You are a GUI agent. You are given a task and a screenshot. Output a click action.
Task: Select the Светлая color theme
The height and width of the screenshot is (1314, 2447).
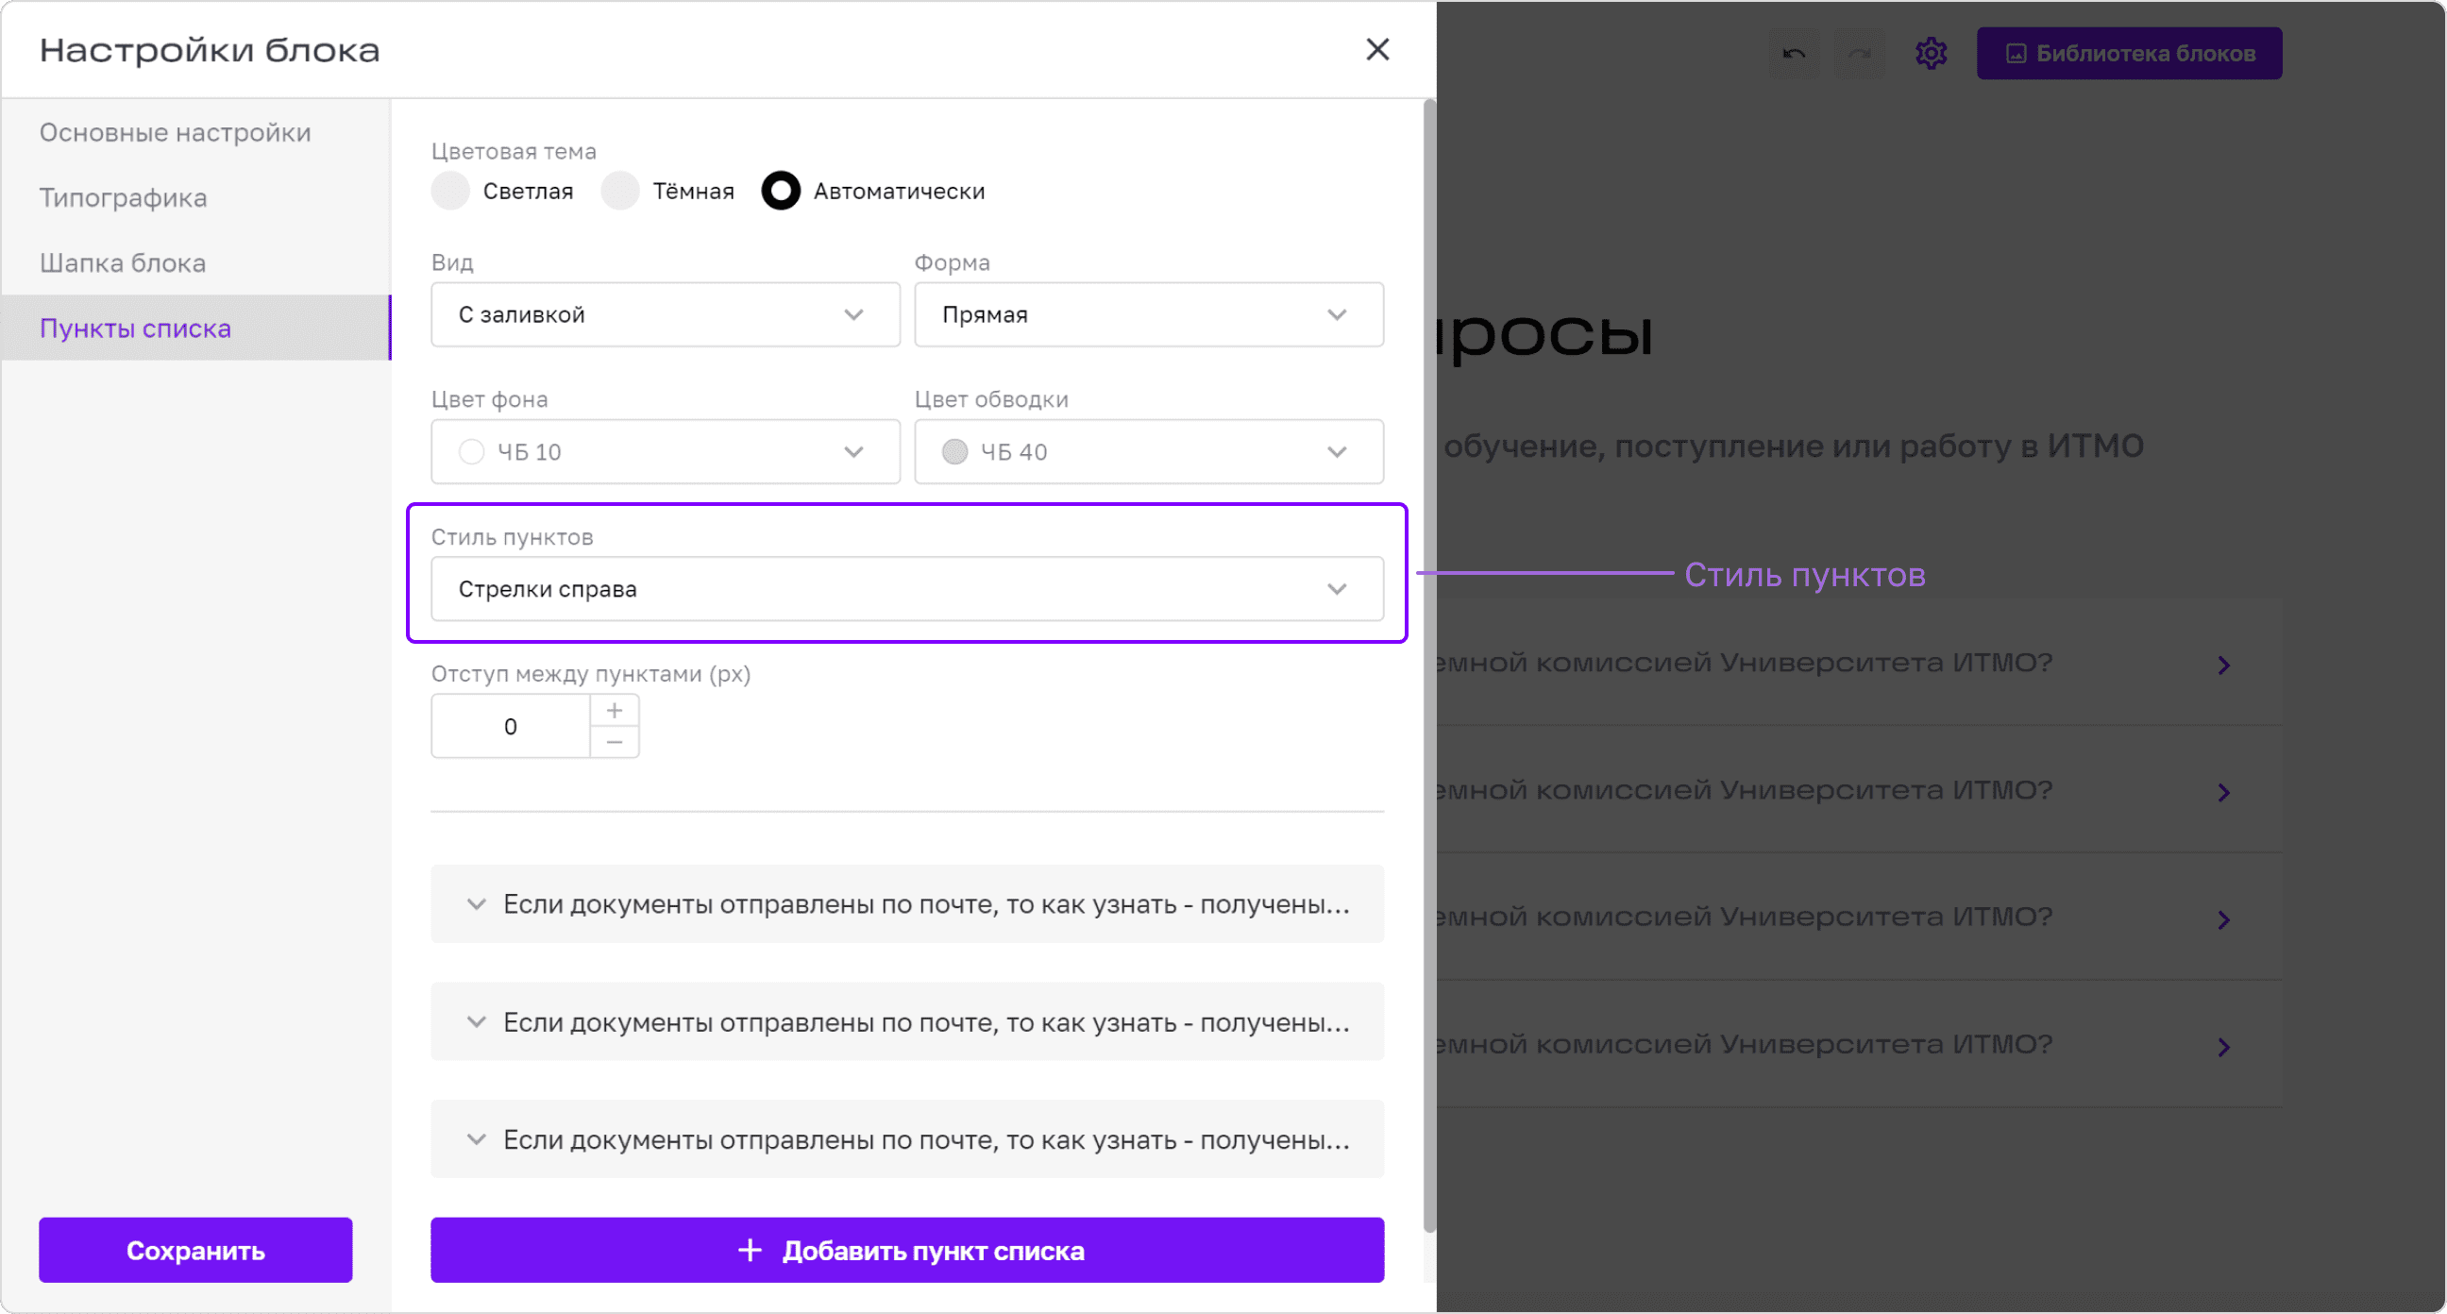click(450, 191)
